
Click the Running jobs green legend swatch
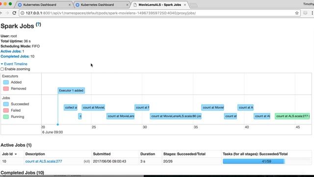(6, 117)
